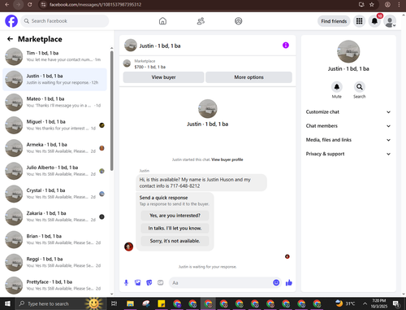Expand the Chat members section

coord(348,126)
